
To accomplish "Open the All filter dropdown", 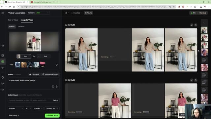I will (x=67, y=13).
